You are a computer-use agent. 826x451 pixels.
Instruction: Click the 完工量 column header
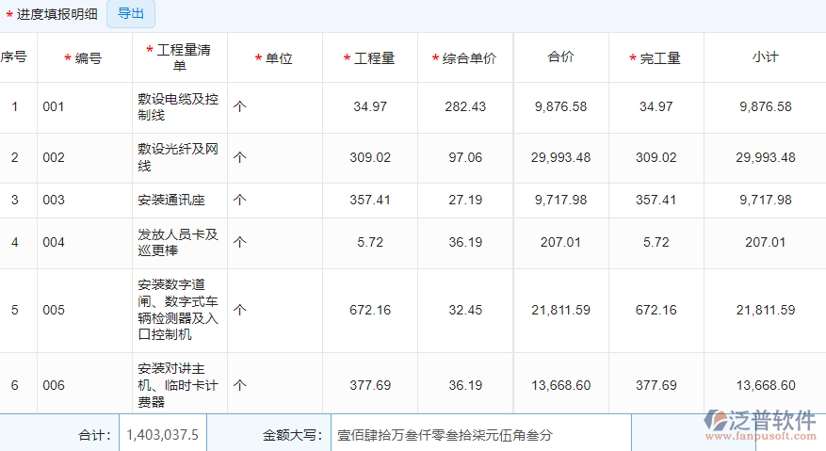click(x=656, y=58)
